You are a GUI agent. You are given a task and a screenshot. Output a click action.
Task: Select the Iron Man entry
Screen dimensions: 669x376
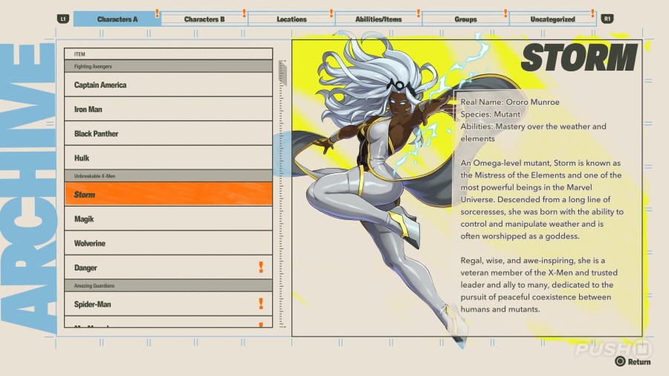pyautogui.click(x=168, y=109)
